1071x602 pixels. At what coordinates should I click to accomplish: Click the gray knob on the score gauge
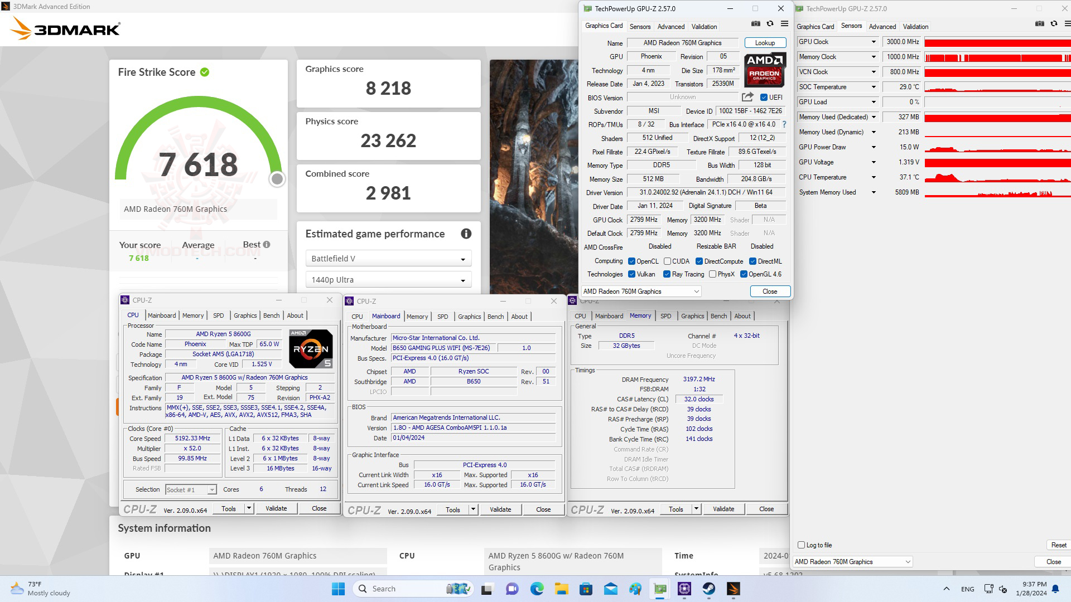(277, 179)
